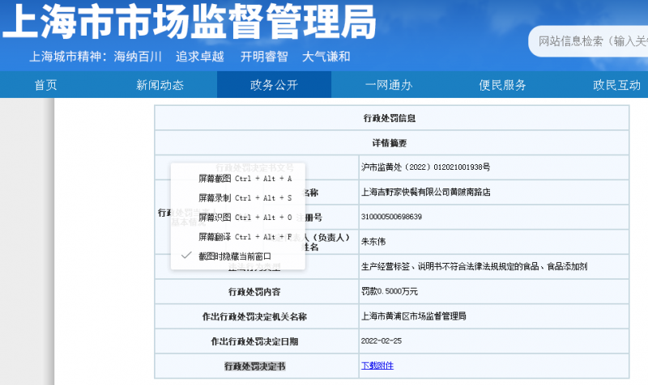Viewport: 648px width, 385px height.
Task: Click the 网站信息检索 search field
Action: coord(589,41)
